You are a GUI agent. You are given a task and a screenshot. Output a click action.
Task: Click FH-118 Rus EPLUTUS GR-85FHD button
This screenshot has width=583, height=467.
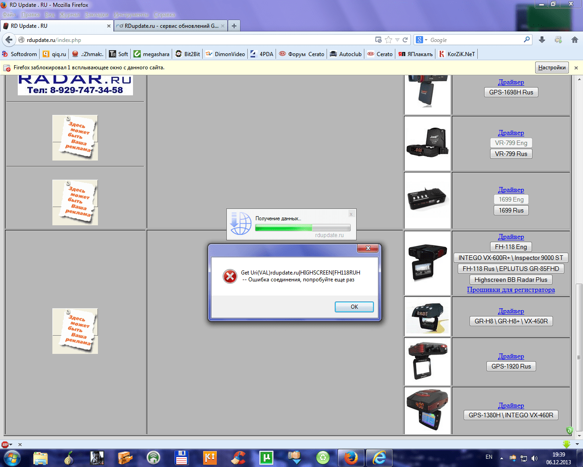[x=511, y=269]
